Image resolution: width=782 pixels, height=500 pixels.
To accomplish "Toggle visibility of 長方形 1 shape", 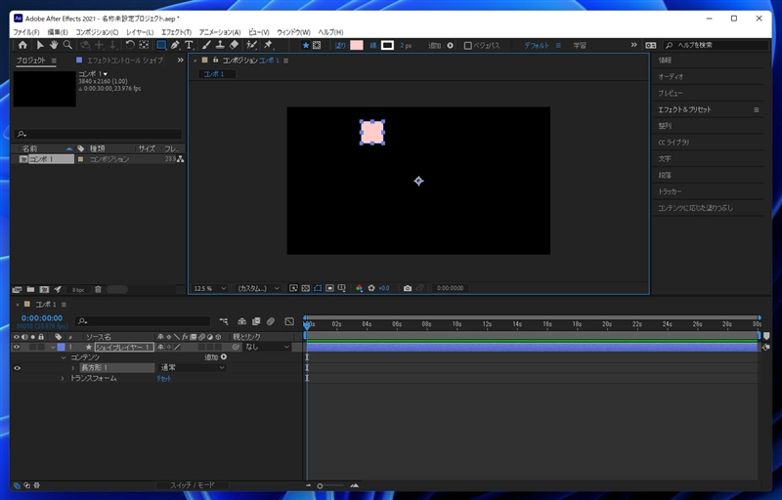I will coord(17,367).
